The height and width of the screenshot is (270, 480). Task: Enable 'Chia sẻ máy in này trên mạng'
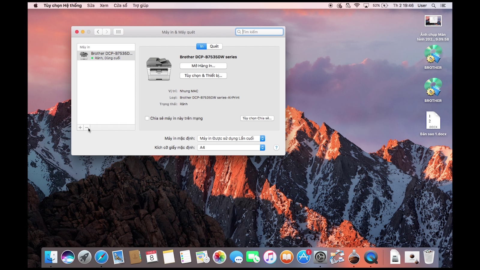click(147, 118)
